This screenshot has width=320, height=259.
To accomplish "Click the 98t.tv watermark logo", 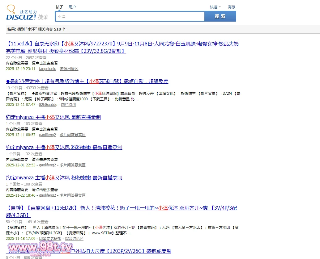I will pos(40,248).
